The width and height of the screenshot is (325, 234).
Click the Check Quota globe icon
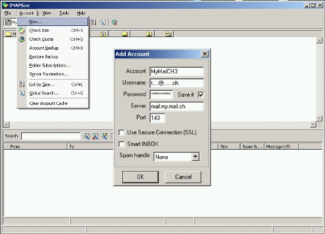coord(22,39)
